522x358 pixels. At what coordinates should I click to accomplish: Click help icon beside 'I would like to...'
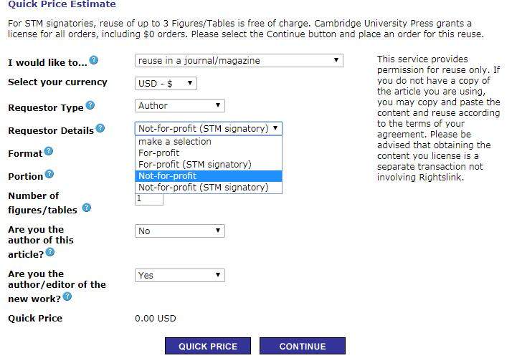[94, 61]
